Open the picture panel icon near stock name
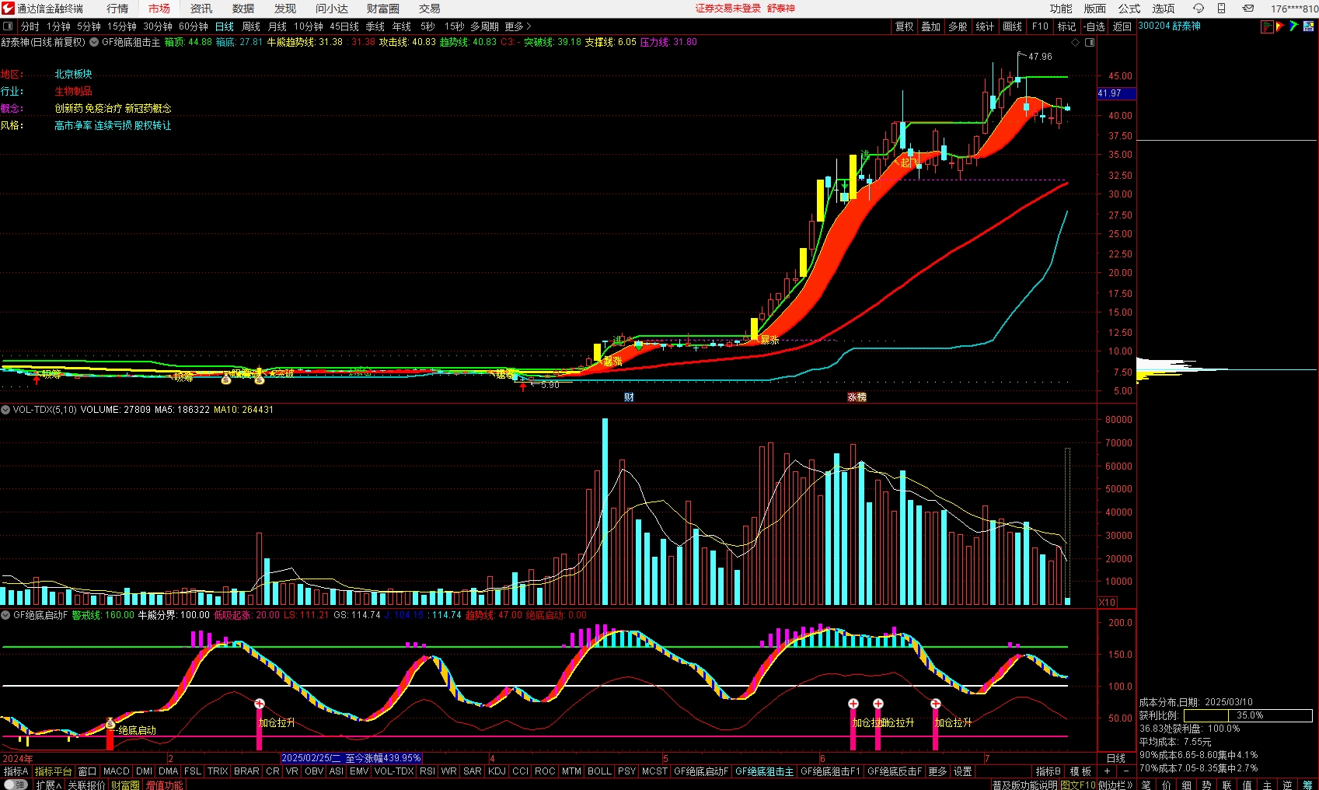This screenshot has width=1319, height=790. [1308, 26]
